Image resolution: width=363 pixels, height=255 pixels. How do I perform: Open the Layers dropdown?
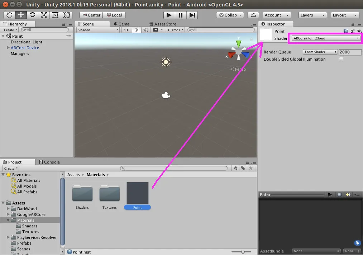pyautogui.click(x=312, y=15)
